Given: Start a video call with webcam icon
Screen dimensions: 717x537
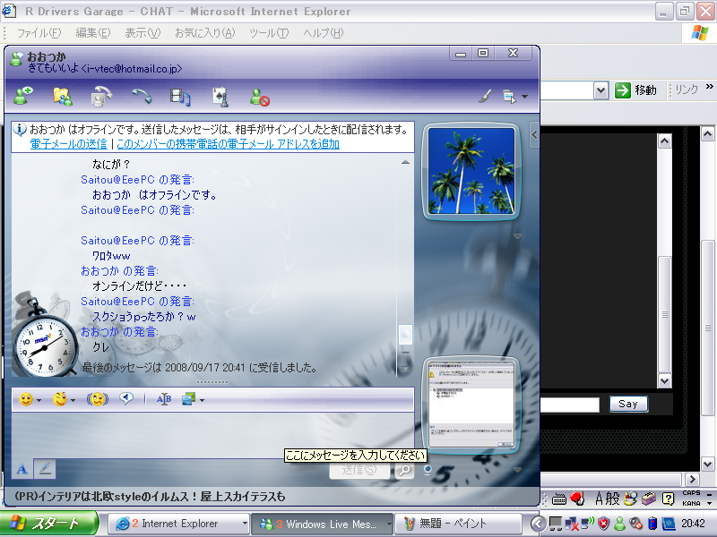Looking at the screenshot, I should click(x=101, y=95).
